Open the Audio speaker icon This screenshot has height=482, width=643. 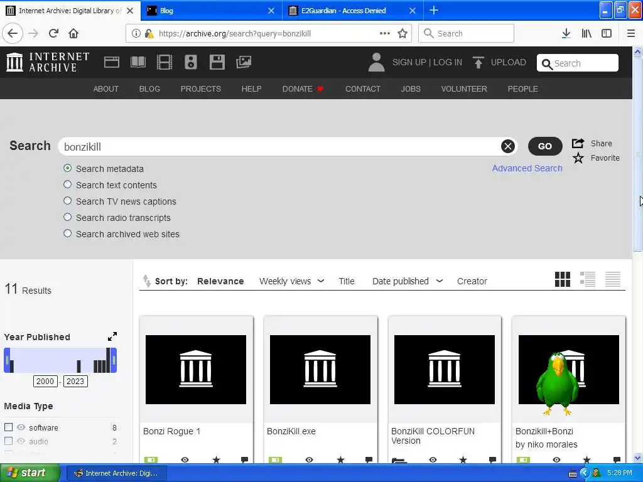pyautogui.click(x=191, y=62)
